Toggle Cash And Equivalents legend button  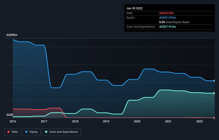pos(61,132)
